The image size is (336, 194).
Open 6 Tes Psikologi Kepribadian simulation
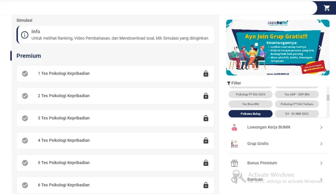point(115,185)
